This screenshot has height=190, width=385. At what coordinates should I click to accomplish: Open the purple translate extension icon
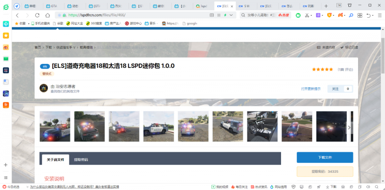point(318,15)
